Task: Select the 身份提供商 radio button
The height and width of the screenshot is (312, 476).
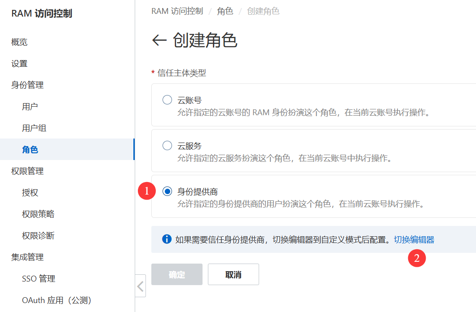Action: click(x=167, y=191)
